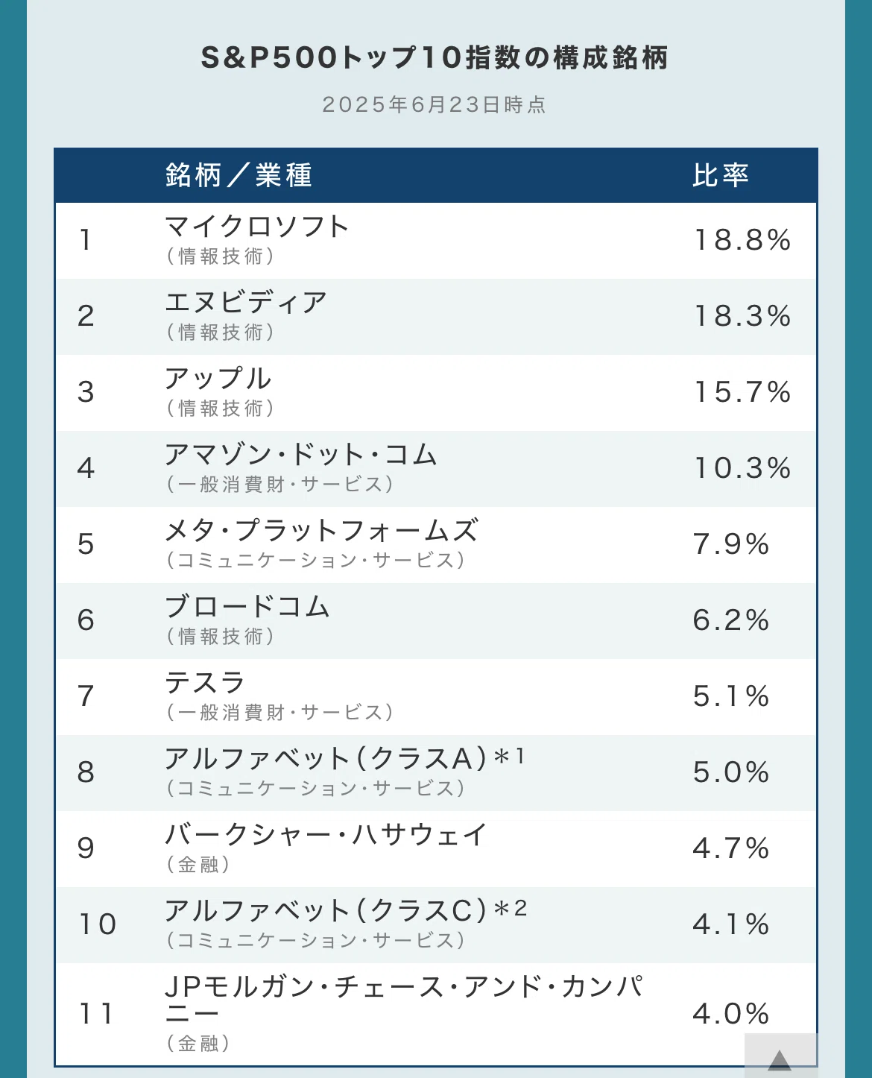
Task: Click the アマゾン・ドット・コム entry
Action: 301,454
